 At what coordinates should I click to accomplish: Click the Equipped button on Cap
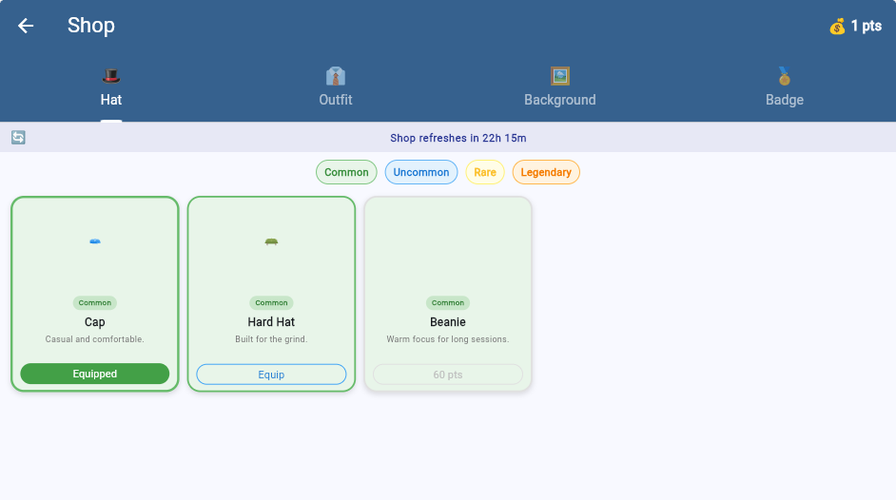tap(95, 375)
